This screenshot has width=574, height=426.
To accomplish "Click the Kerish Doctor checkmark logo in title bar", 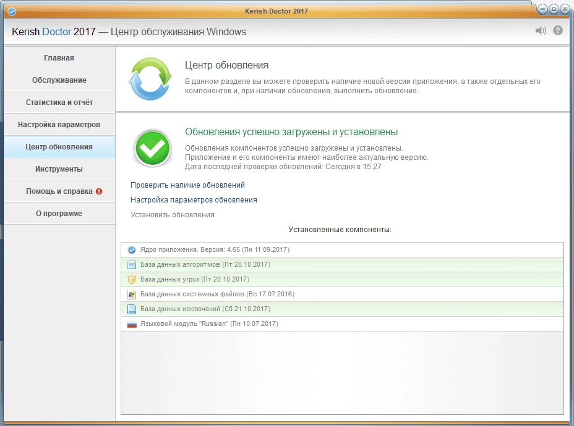I will point(12,12).
